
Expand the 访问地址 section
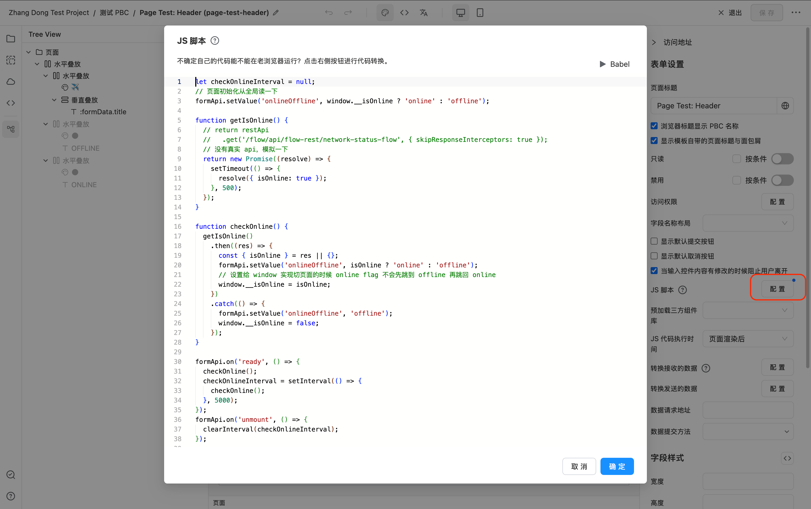pos(654,42)
